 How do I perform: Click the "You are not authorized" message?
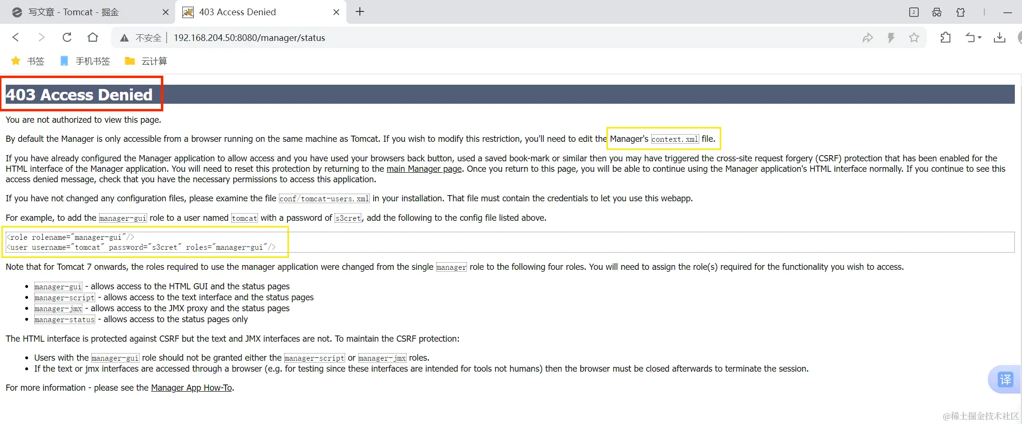pyautogui.click(x=83, y=120)
